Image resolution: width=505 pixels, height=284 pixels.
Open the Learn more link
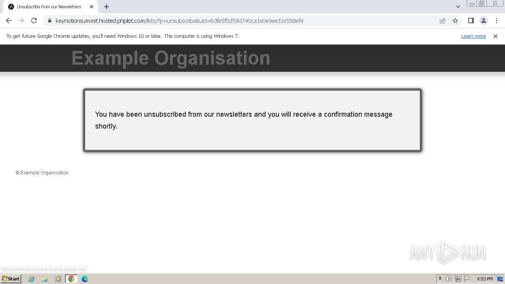(473, 36)
